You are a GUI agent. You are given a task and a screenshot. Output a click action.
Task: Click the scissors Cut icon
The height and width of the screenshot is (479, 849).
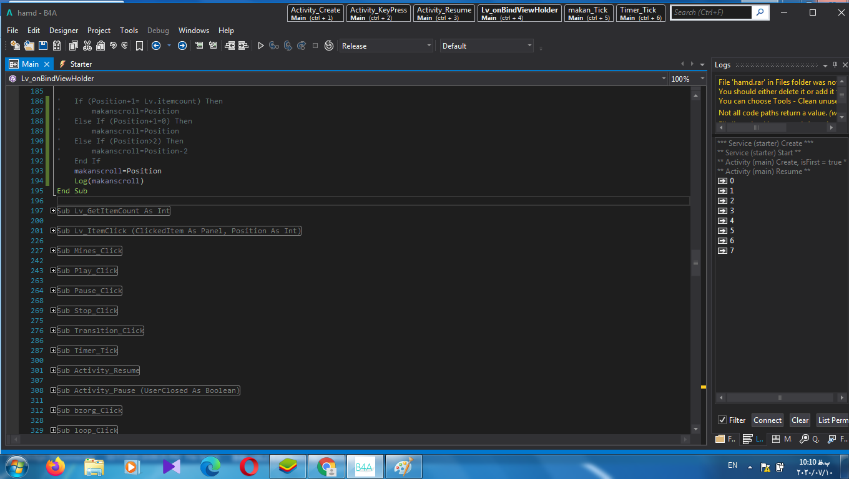(x=87, y=46)
